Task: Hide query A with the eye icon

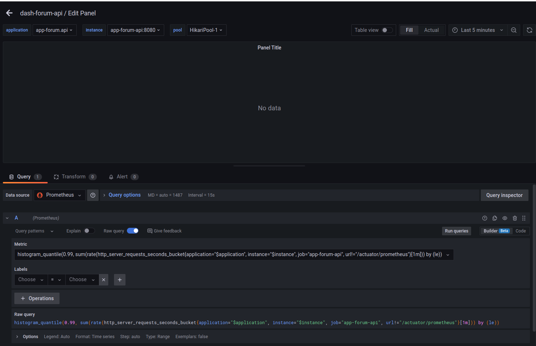Action: tap(505, 218)
